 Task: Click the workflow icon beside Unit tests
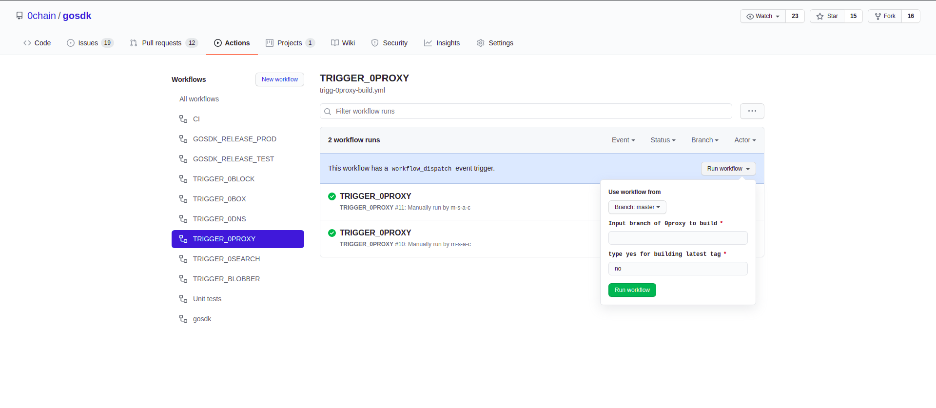(x=183, y=299)
